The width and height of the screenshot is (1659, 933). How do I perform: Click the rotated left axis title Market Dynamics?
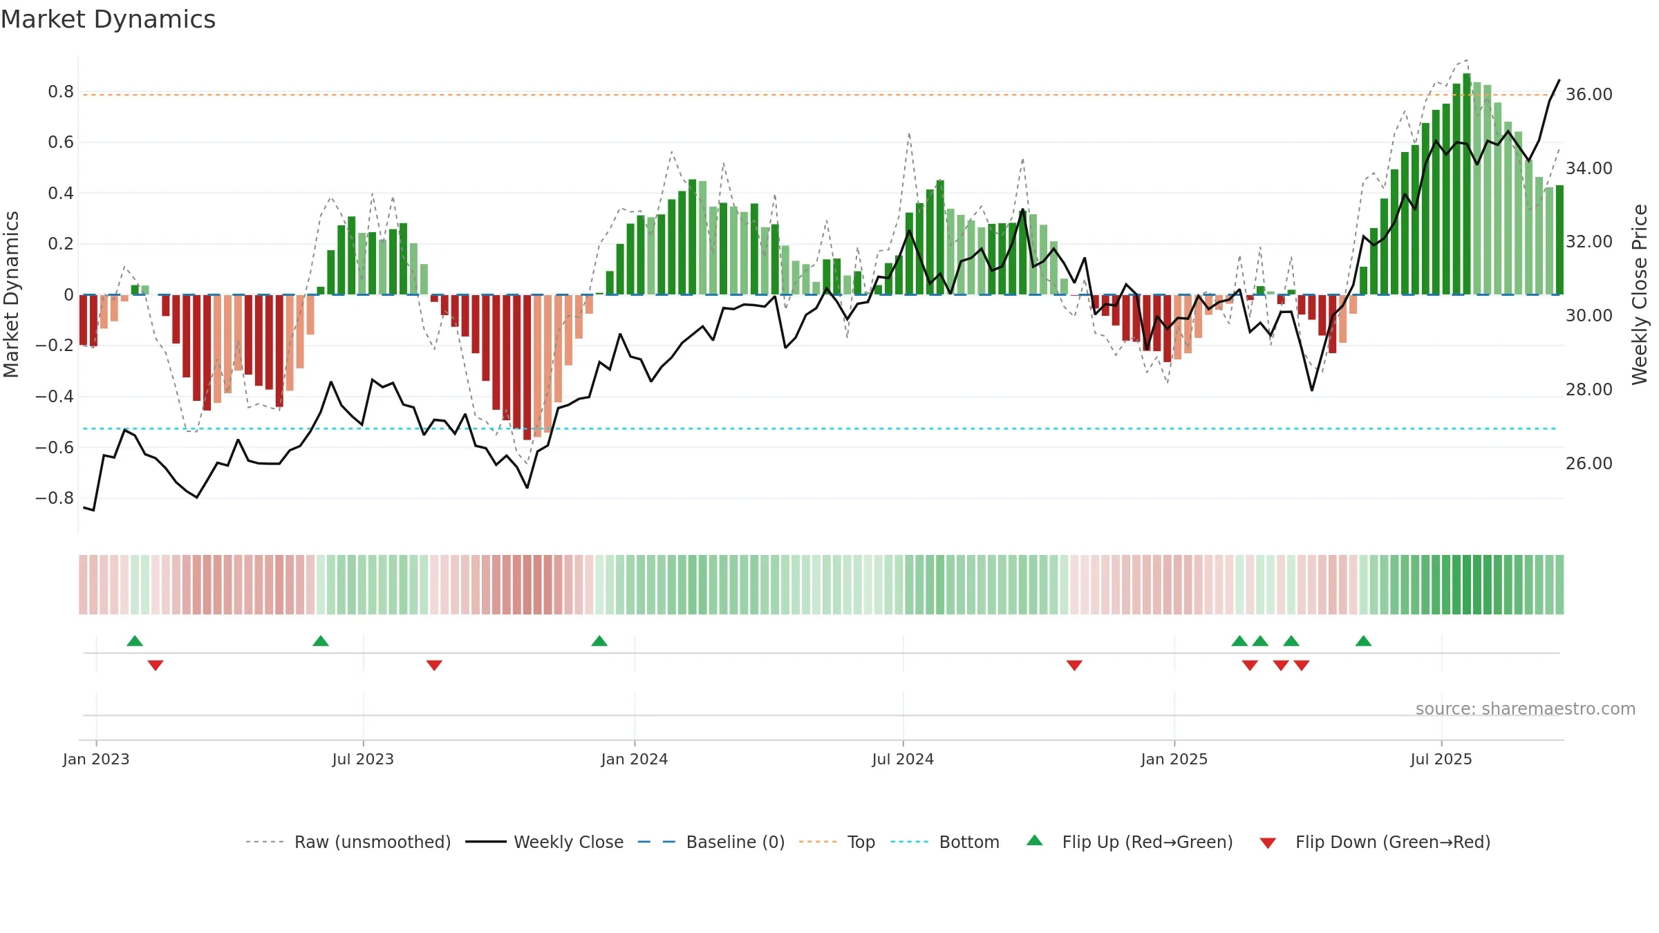(x=11, y=294)
